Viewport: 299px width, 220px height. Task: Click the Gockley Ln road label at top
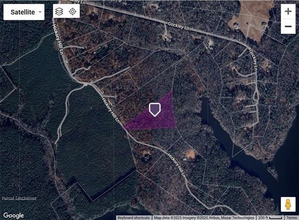(178, 26)
